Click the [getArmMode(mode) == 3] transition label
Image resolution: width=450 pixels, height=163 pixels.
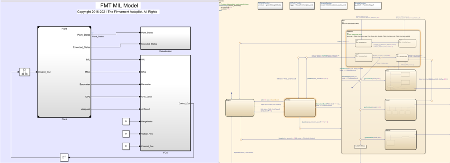coord(372,78)
